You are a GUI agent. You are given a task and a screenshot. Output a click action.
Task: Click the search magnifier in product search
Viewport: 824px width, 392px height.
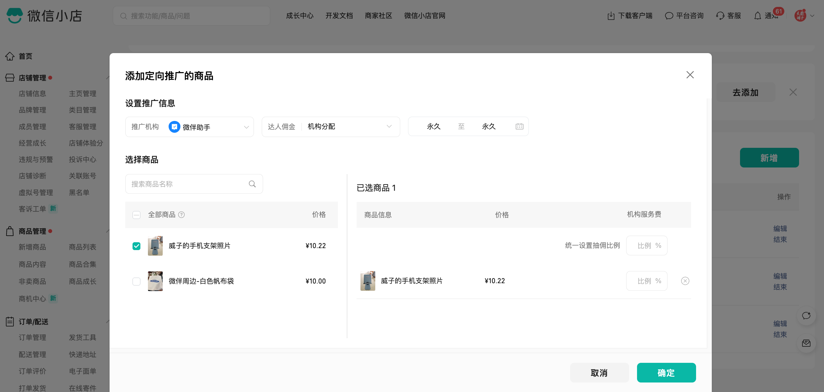click(x=252, y=184)
